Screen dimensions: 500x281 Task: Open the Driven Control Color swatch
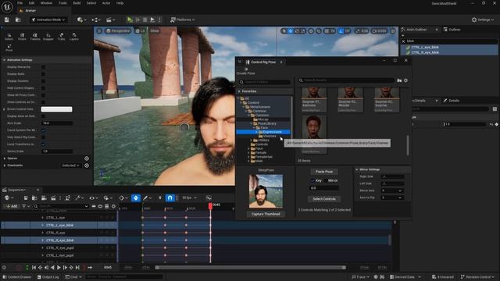[56, 109]
